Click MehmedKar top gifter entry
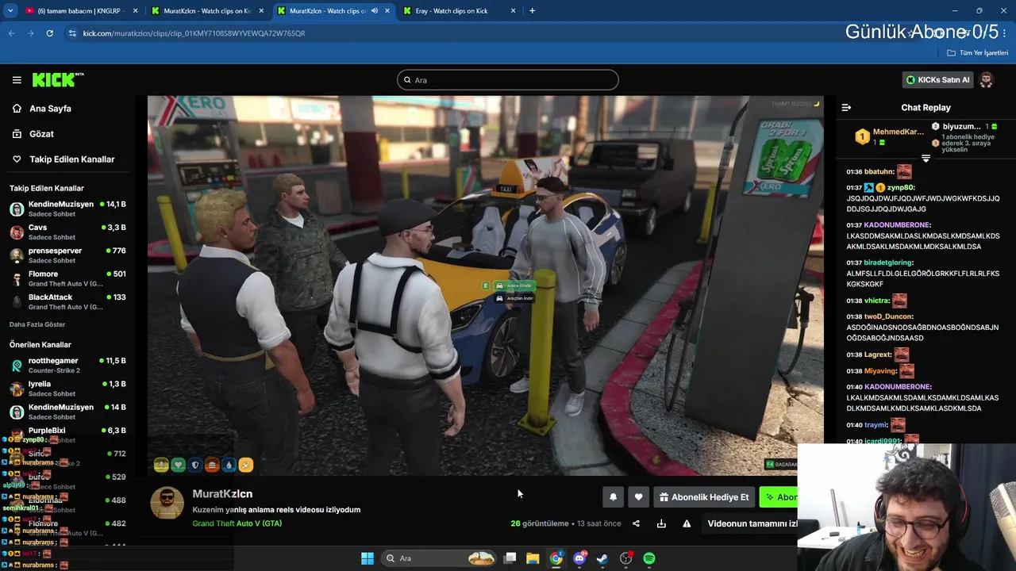The image size is (1016, 571). pos(889,136)
